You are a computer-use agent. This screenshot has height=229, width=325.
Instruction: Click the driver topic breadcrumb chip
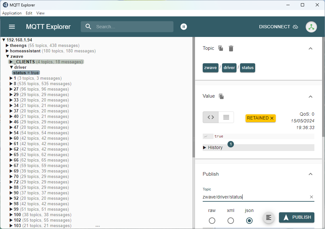pos(229,68)
